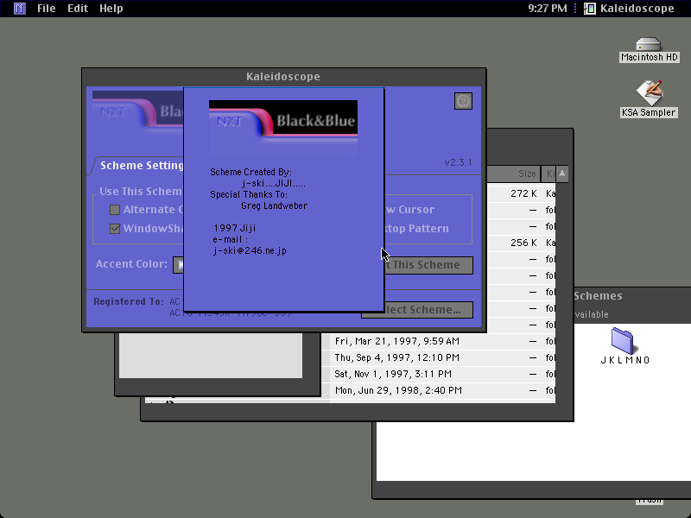Click the v2.3.1 version label
The image size is (691, 518).
(x=459, y=162)
